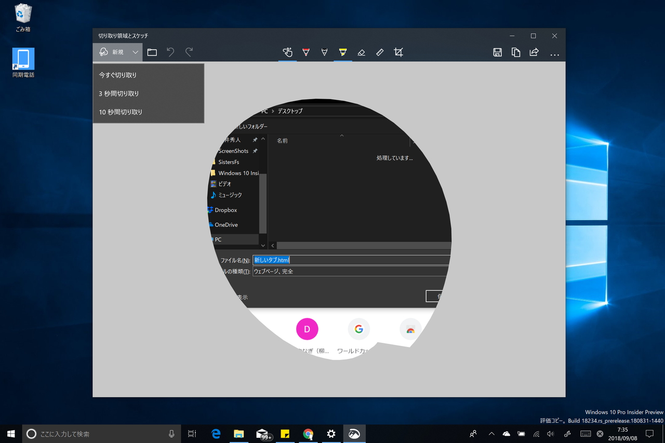Click the circled X tray icon

pyautogui.click(x=600, y=434)
